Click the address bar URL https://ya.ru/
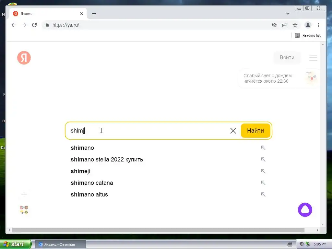Screen dimensions: 332x249 coord(65,25)
